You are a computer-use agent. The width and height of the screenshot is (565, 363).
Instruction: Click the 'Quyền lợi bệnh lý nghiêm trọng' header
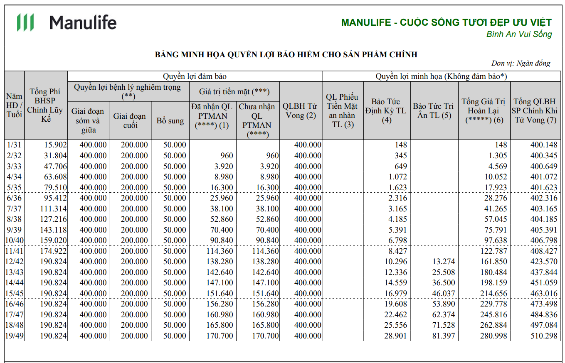click(128, 91)
